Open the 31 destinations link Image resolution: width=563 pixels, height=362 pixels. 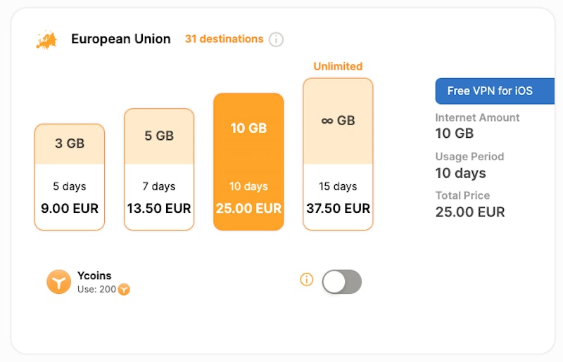pyautogui.click(x=224, y=39)
